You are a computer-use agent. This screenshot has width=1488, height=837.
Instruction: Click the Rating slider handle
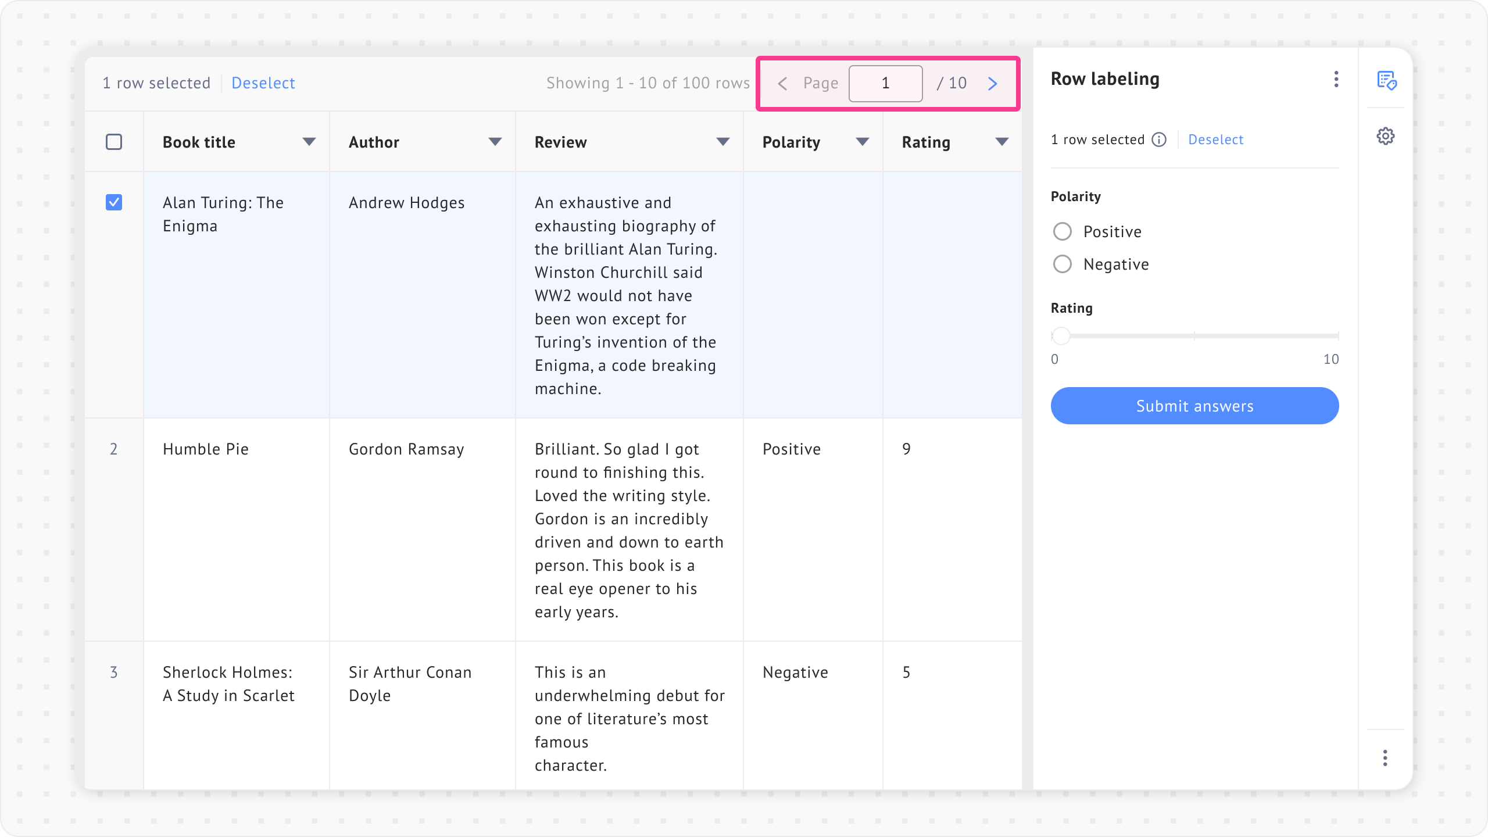[x=1061, y=336]
